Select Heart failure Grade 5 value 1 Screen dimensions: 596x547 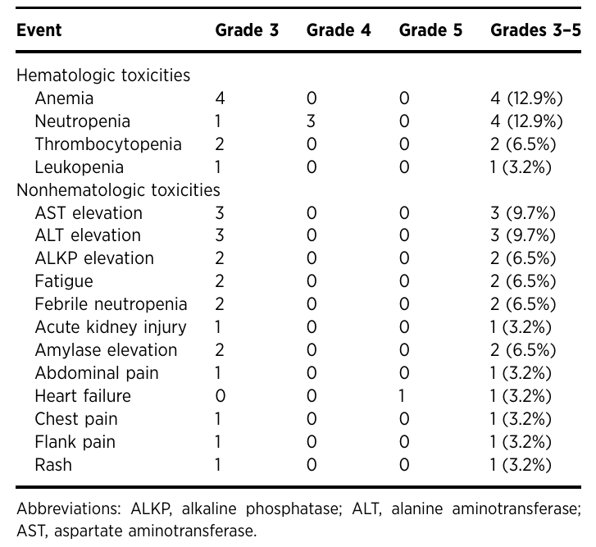[x=403, y=396]
